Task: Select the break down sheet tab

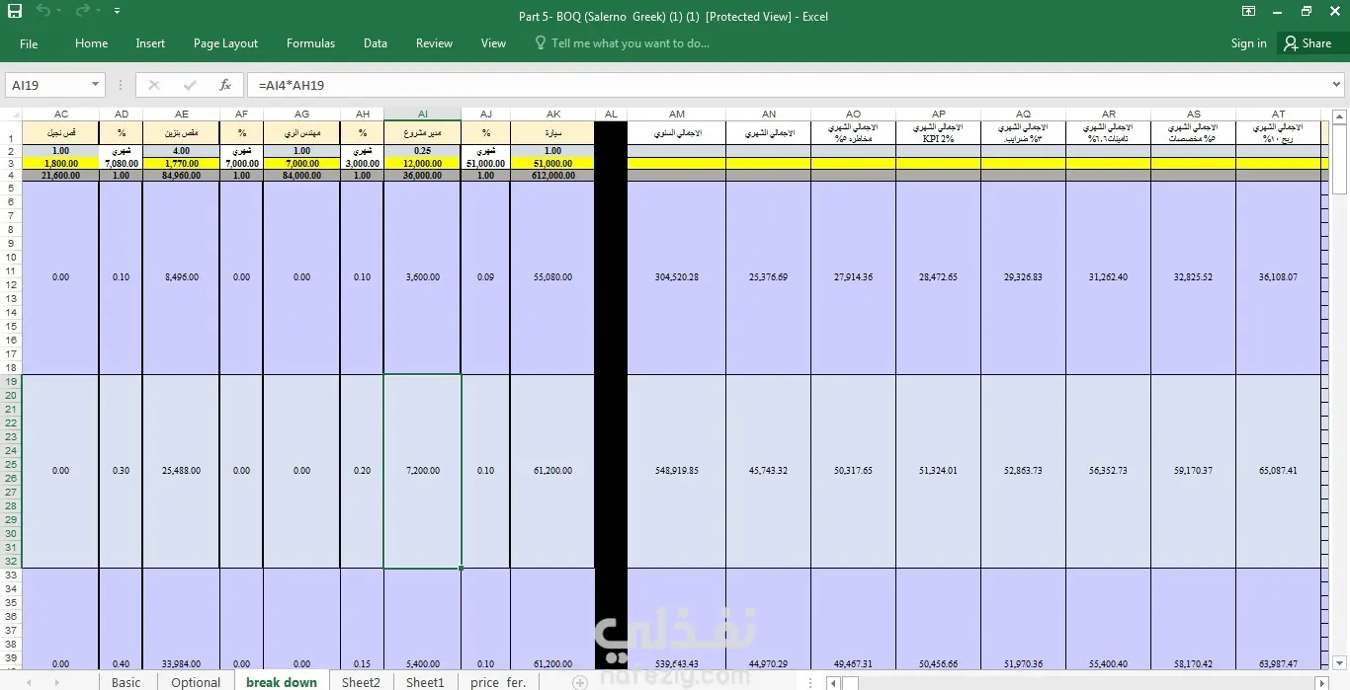Action: (282, 682)
